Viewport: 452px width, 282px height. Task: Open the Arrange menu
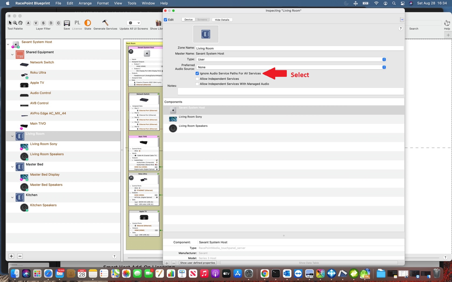pos(85,3)
